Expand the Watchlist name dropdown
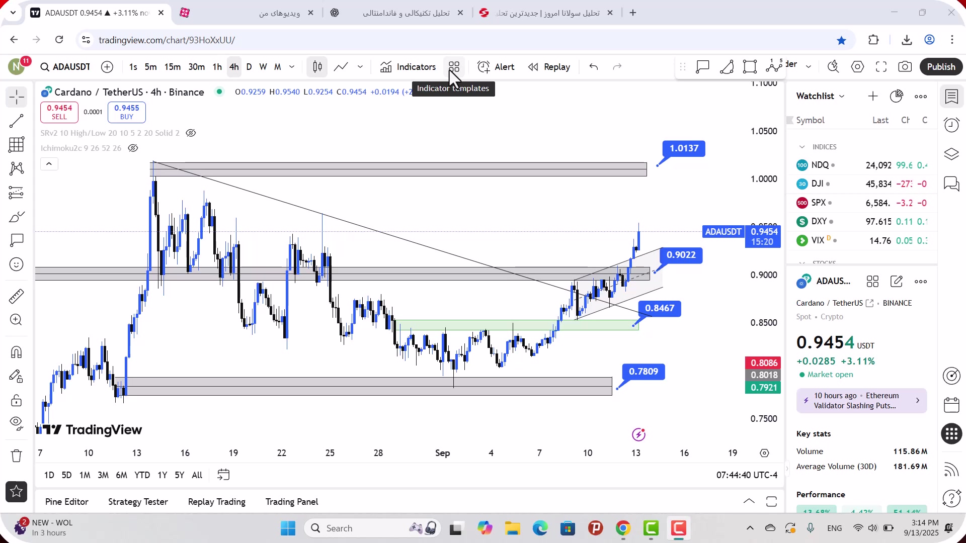The image size is (966, 543). tap(821, 96)
